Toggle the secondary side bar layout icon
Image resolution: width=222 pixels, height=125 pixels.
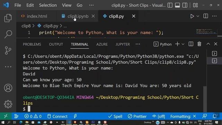[185, 5]
